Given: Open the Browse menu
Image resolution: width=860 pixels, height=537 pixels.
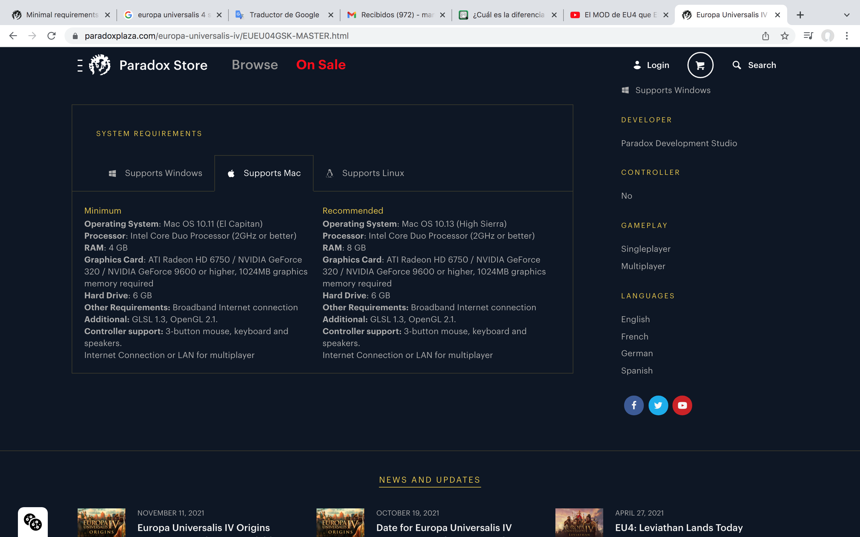Looking at the screenshot, I should [x=255, y=65].
